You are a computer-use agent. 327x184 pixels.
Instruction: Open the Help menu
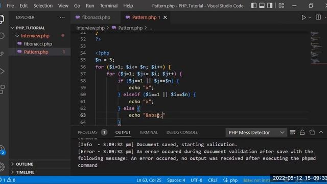[x=128, y=6]
